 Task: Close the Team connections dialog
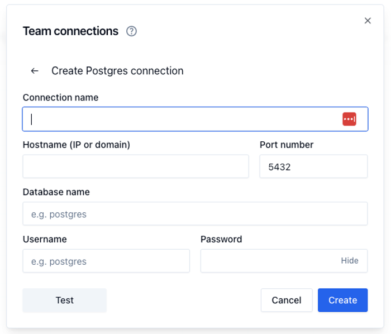click(x=368, y=21)
